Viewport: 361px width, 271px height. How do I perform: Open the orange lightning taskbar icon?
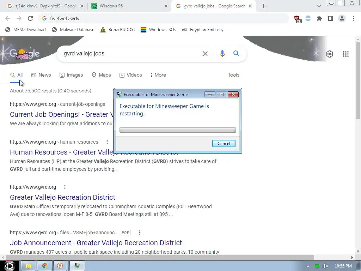tap(60, 266)
